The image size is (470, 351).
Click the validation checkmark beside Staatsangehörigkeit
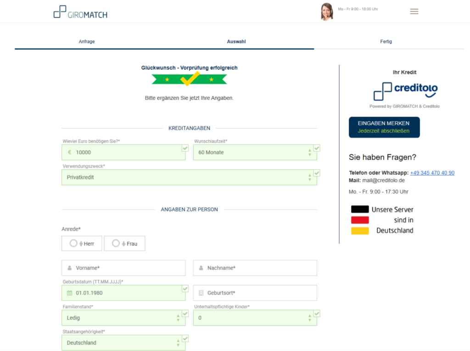pos(185,339)
